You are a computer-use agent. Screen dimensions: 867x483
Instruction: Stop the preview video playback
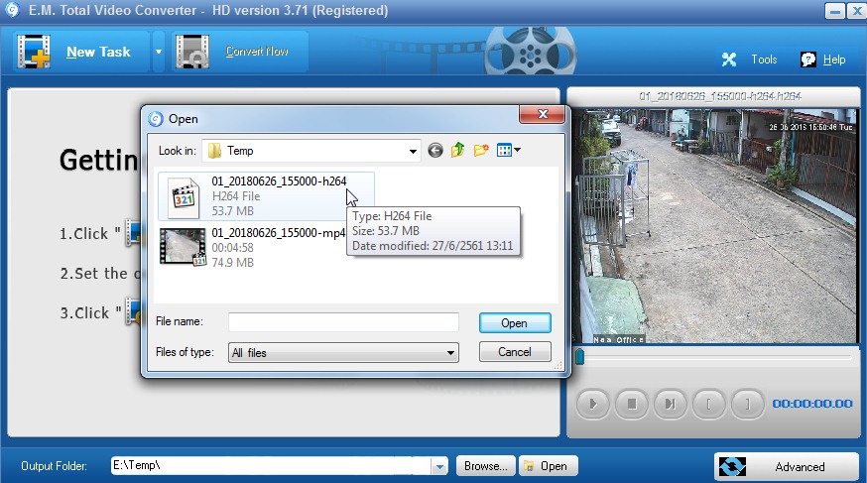632,404
